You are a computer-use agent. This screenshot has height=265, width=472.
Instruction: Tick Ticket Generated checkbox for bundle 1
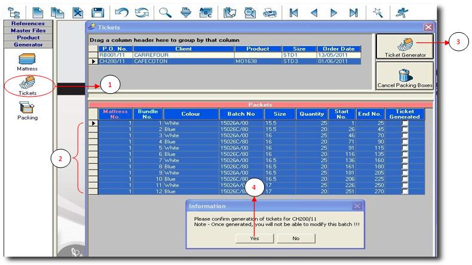[x=406, y=123]
